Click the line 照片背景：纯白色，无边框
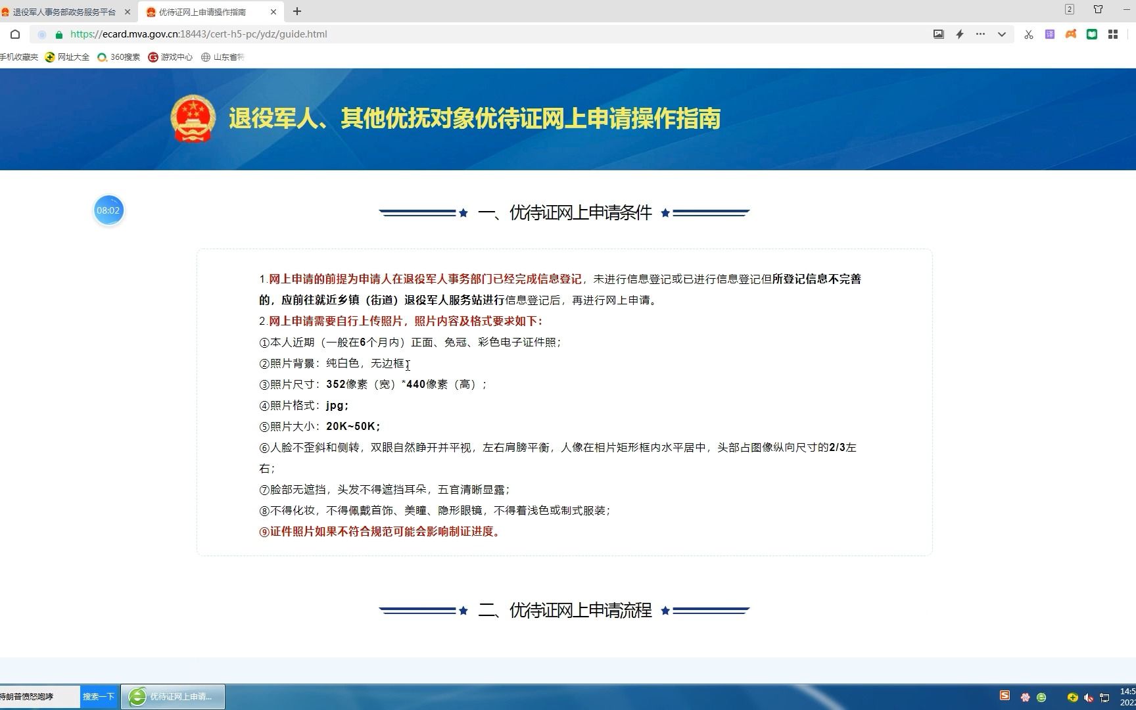The image size is (1136, 710). pyautogui.click(x=332, y=364)
